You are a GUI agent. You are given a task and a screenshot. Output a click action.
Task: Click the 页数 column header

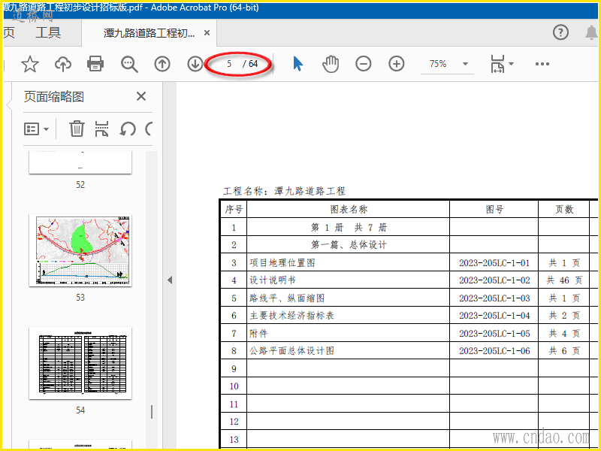[564, 210]
